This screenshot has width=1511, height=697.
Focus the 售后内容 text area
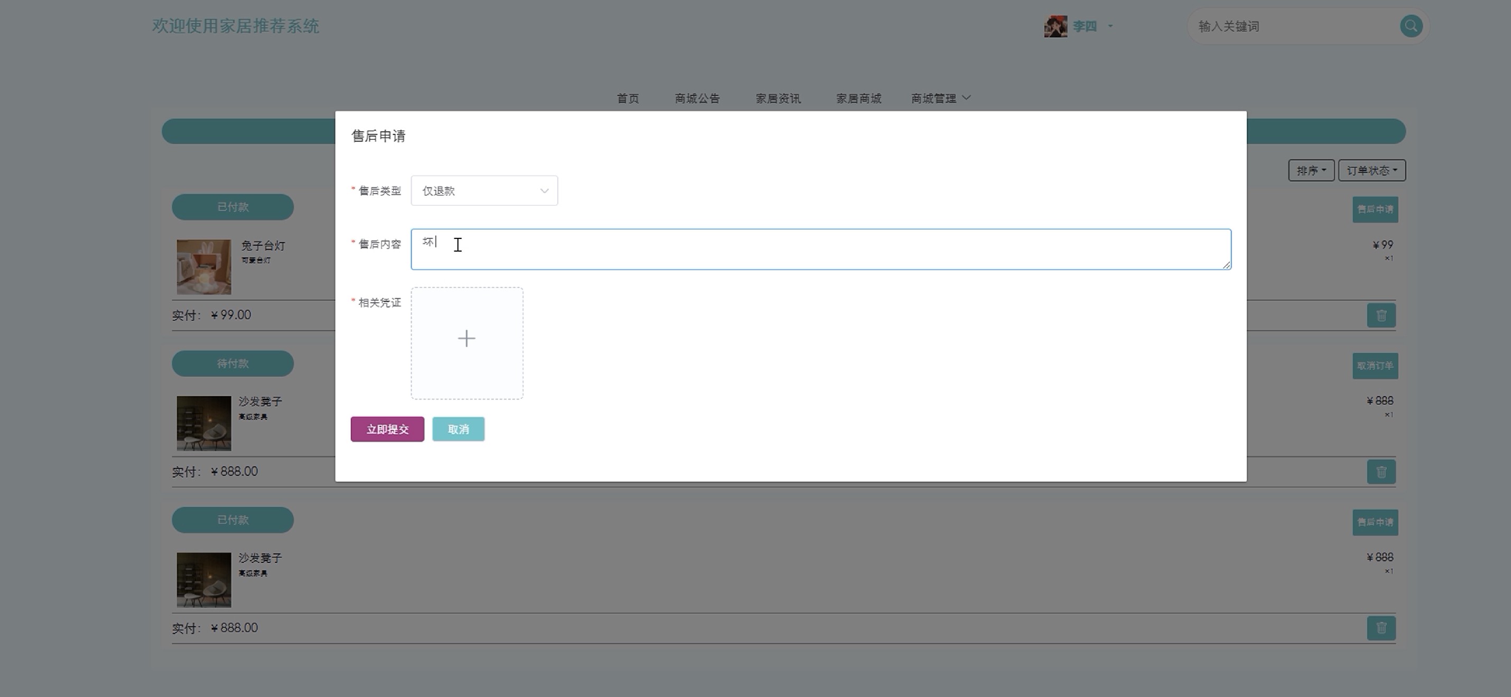pyautogui.click(x=820, y=250)
